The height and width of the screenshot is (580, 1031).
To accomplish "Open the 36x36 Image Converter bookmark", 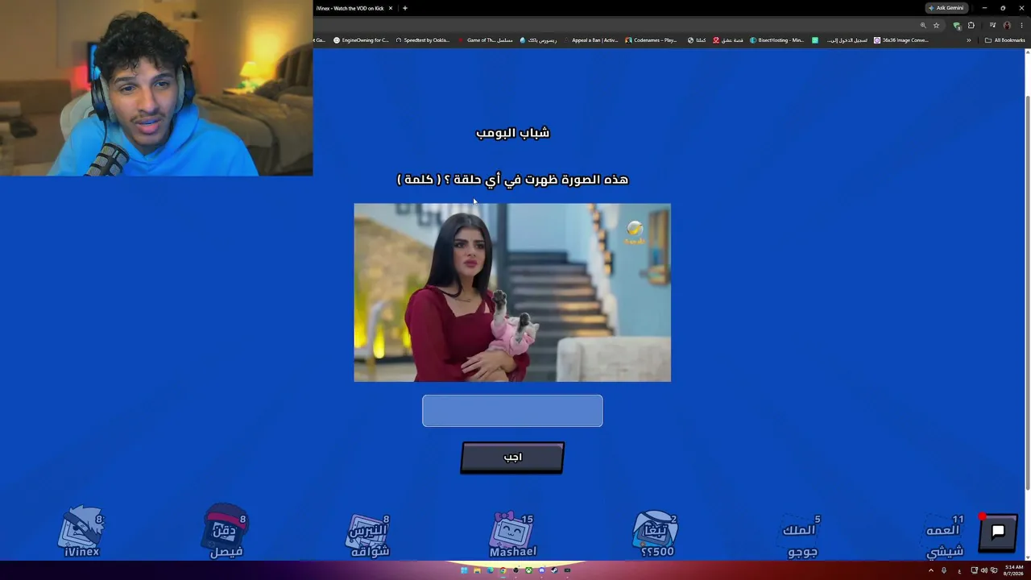I will click(x=901, y=40).
